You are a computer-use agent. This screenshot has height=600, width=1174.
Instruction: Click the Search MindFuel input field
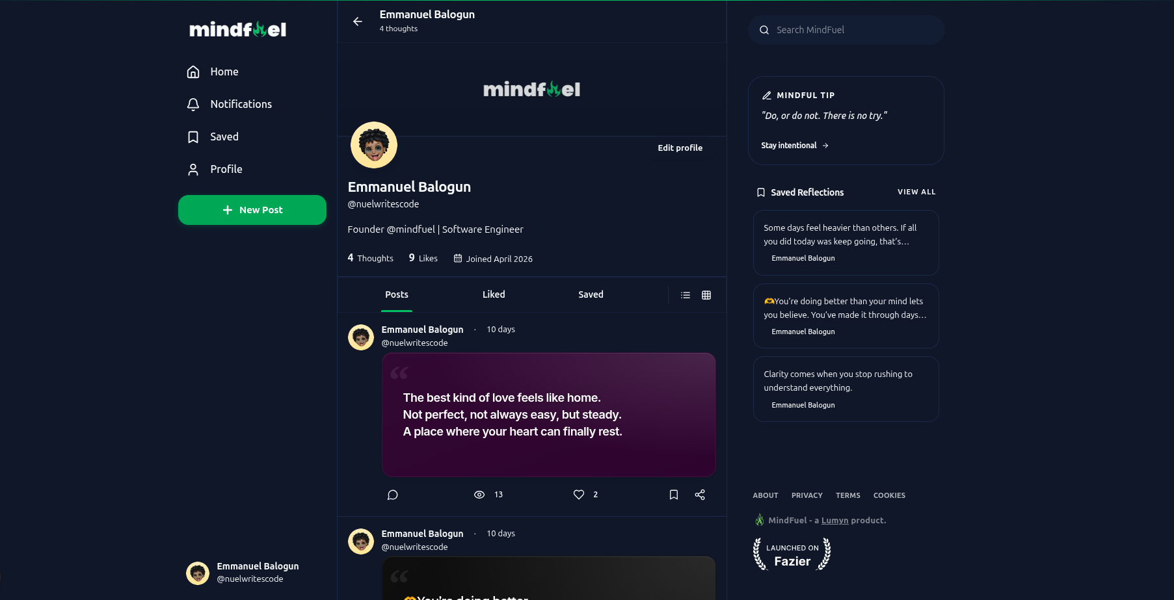point(846,30)
